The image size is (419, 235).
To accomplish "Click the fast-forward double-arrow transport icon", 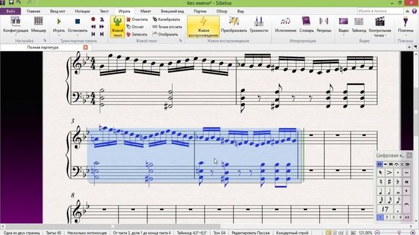I will (x=102, y=27).
